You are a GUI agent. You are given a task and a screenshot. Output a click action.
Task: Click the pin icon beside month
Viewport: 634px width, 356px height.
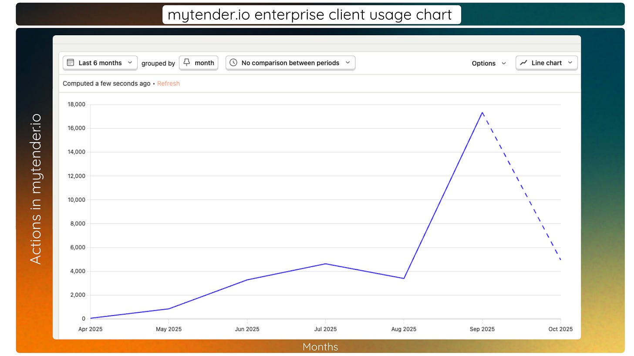pos(186,63)
